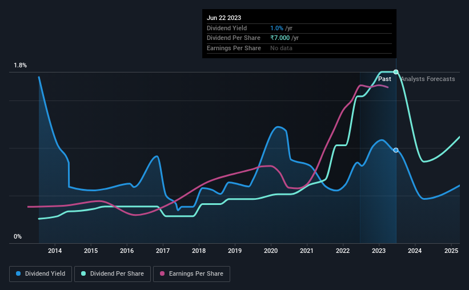The height and width of the screenshot is (290, 469).
Task: Click the 2014 x-axis label
Action: click(55, 251)
